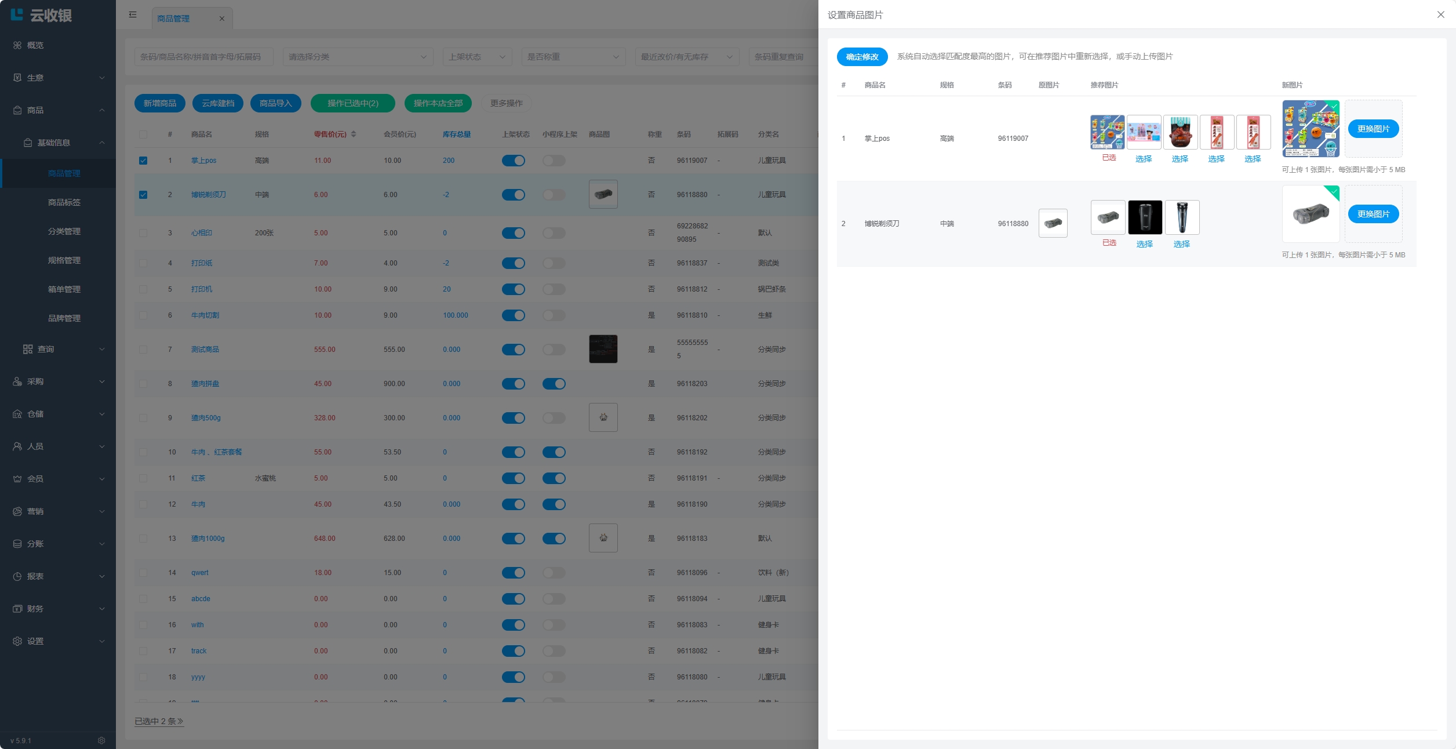Image resolution: width=1456 pixels, height=749 pixels.
Task: Open the 上架状态 filter dropdown
Action: [476, 57]
